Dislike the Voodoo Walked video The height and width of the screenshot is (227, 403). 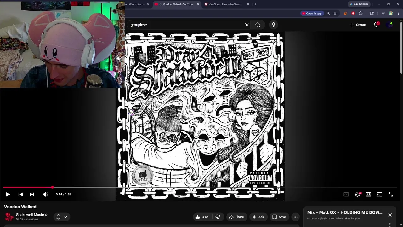[218, 217]
